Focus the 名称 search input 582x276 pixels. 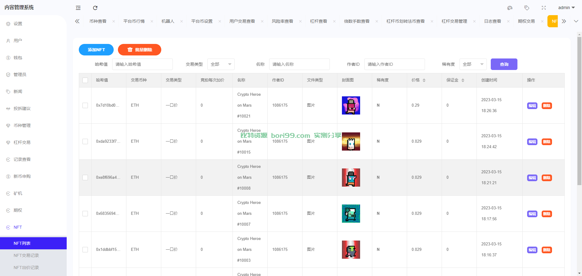[299, 64]
